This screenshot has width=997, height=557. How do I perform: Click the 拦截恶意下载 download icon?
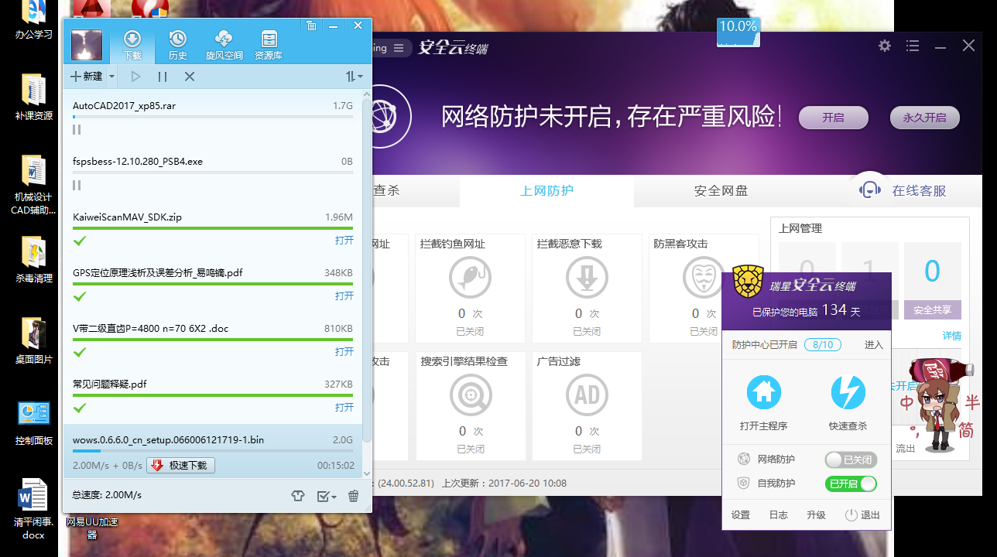point(586,277)
